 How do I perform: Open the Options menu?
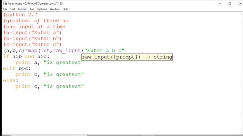(42, 9)
